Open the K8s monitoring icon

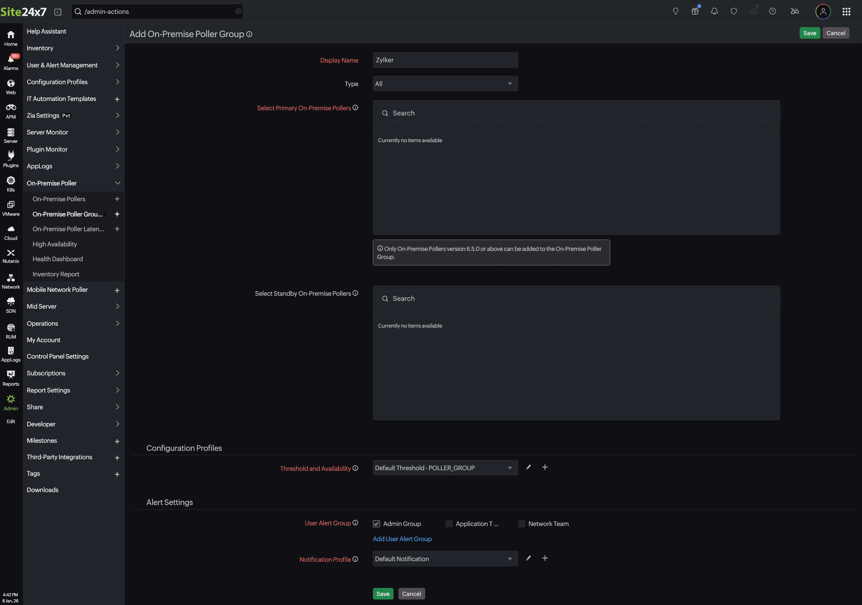tap(11, 183)
